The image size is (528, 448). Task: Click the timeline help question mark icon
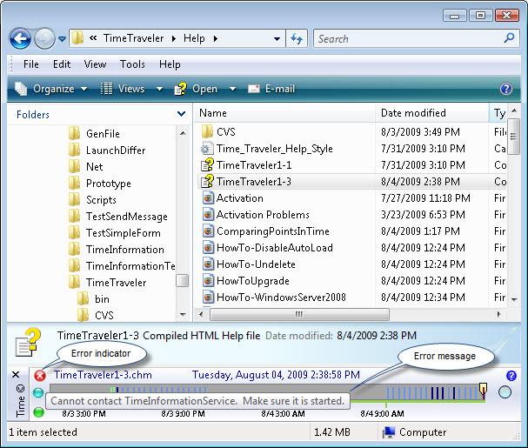point(511,375)
